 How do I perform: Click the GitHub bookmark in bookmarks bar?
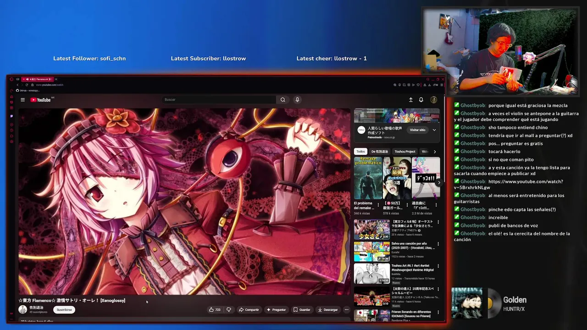pyautogui.click(x=28, y=90)
